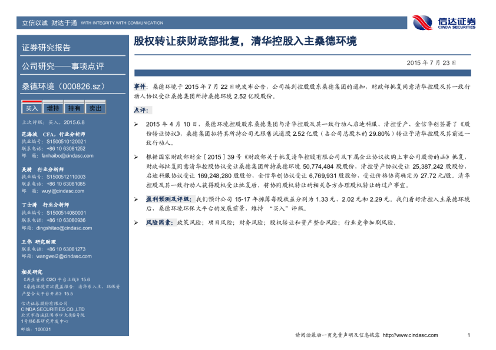Click the bullet arrow beside 盈利预测及评级
This screenshot has width=496, height=350.
137,200
